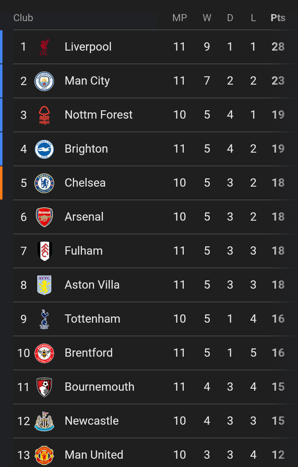The width and height of the screenshot is (298, 467).
Task: Click the Tottenham cockerel logo
Action: pyautogui.click(x=44, y=319)
